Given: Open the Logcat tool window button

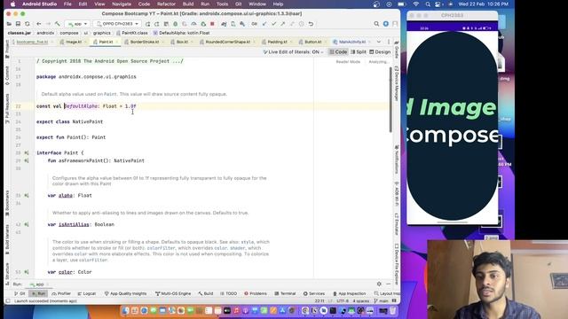Looking at the screenshot, I should (86, 293).
